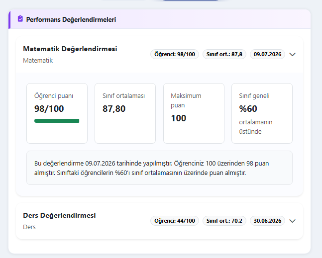Click the Matematik Değerlendirmesi title
Screen dimensions: 322x258
coord(70,49)
